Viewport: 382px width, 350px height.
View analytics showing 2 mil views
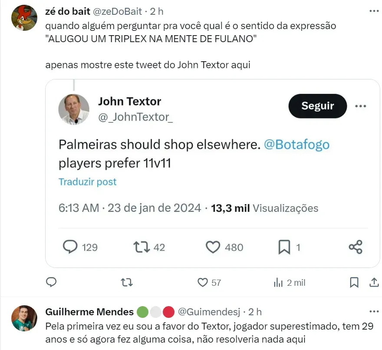click(278, 283)
